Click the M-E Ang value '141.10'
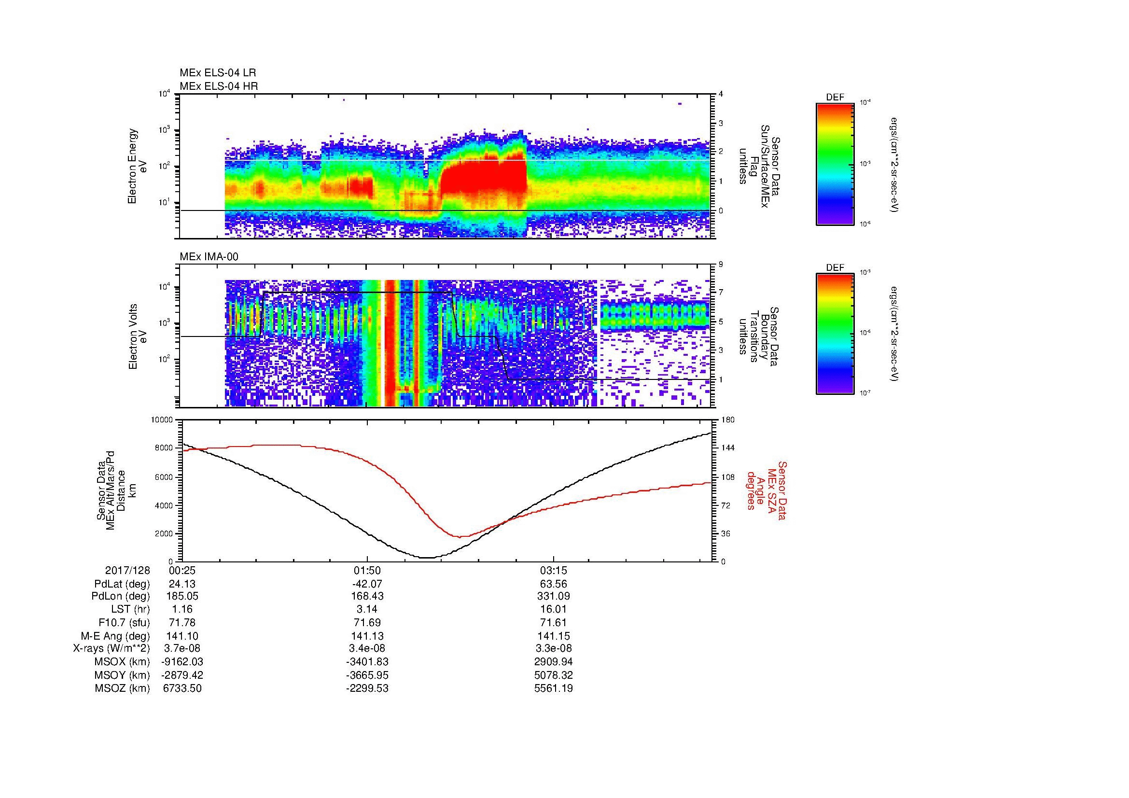 coord(182,636)
